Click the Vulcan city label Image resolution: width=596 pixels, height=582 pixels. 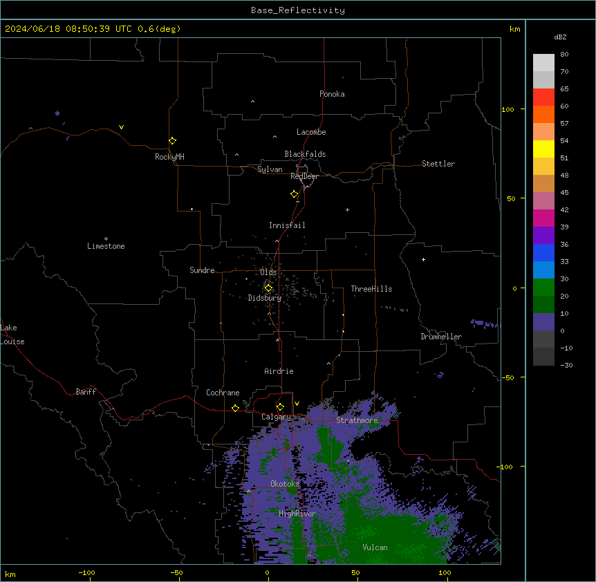375,547
